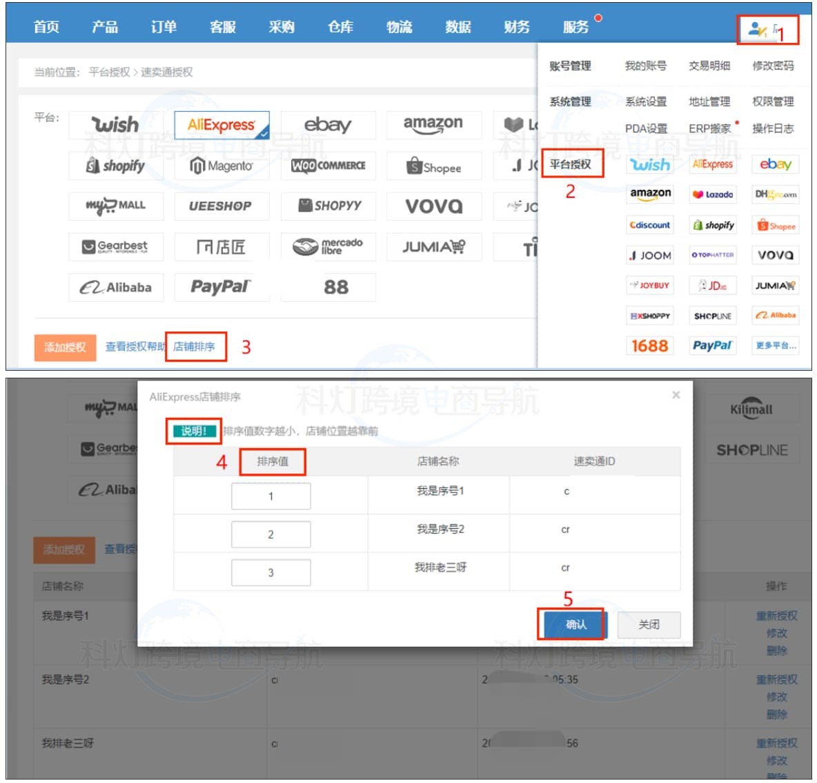Click sort value field for 我是序号2
817x783 pixels.
pyautogui.click(x=270, y=534)
